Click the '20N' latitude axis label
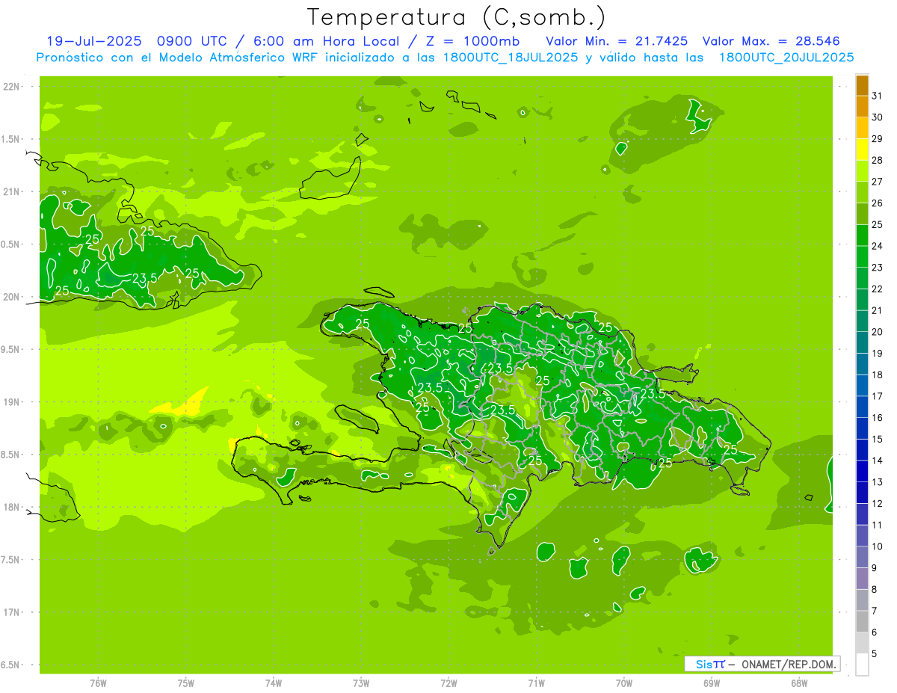Image resolution: width=897 pixels, height=693 pixels. tap(13, 297)
